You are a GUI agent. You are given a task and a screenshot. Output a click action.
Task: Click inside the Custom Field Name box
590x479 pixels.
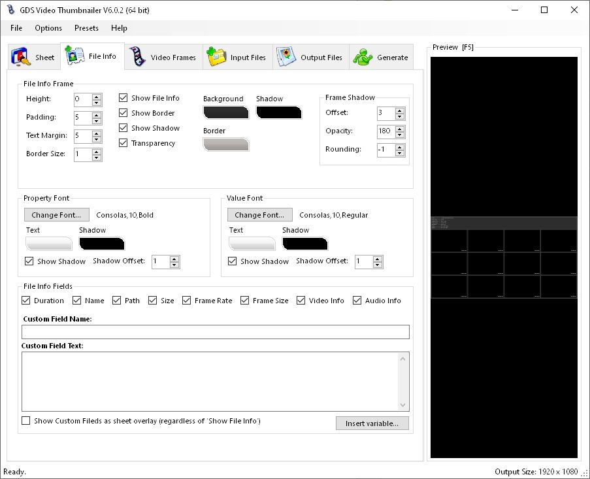(216, 331)
